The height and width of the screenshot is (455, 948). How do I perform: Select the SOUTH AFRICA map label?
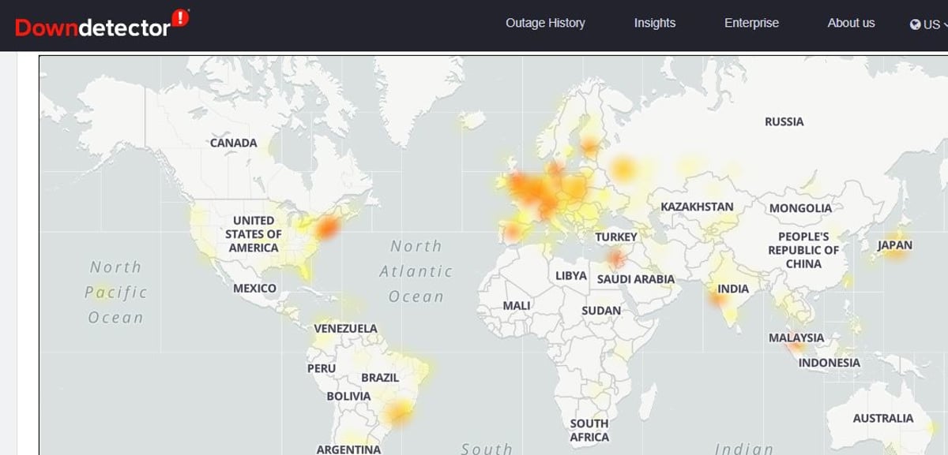(x=589, y=431)
